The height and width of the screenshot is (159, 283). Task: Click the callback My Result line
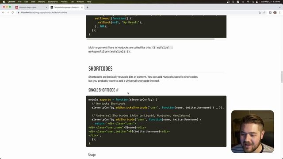coord(120,23)
